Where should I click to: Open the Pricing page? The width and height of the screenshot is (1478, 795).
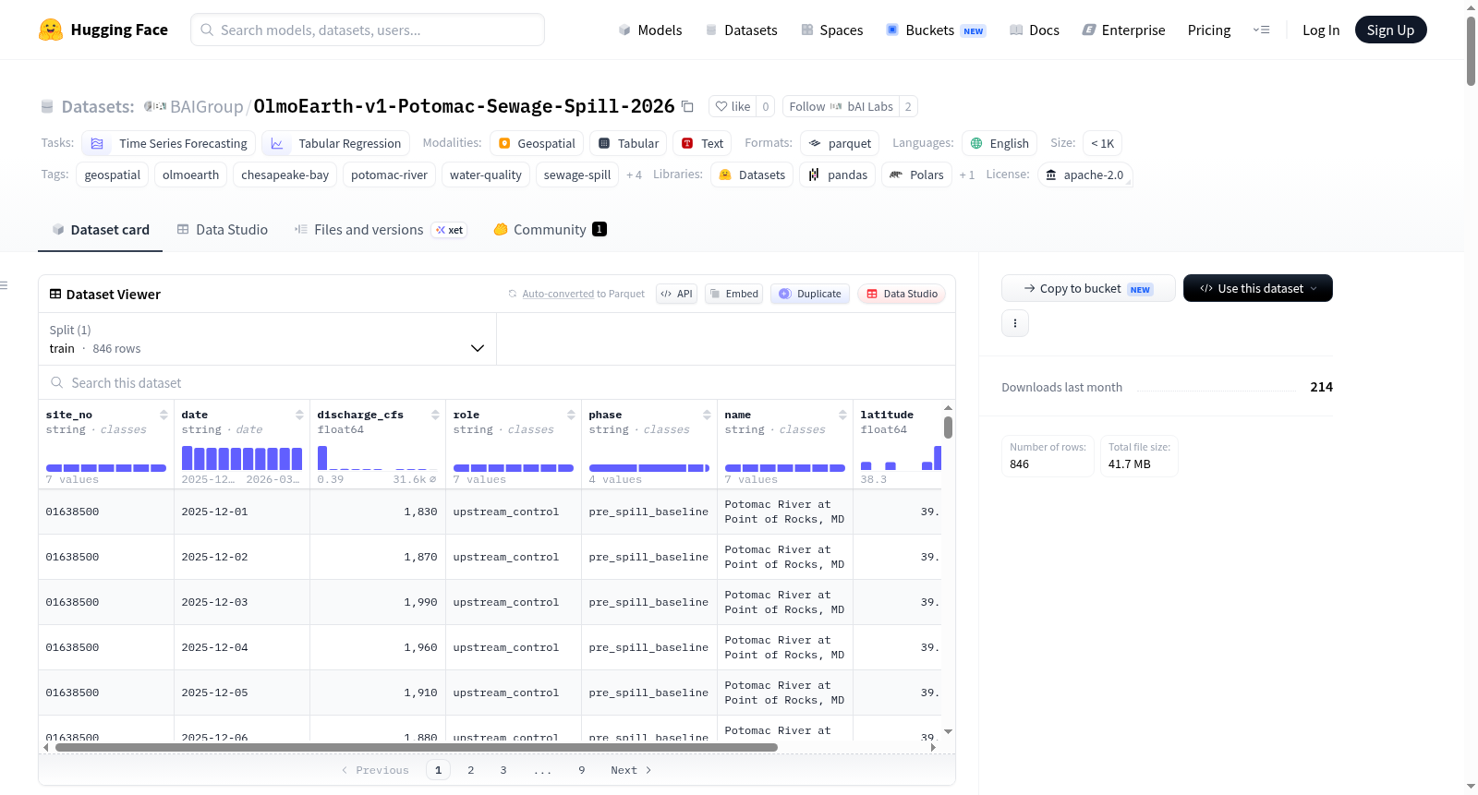1209,30
